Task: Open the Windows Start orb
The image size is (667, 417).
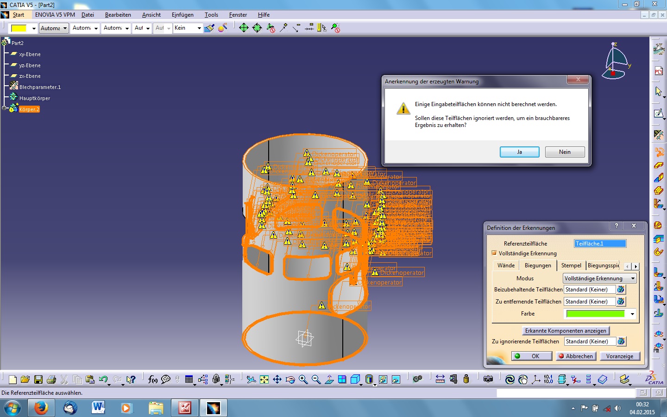Action: 13,408
